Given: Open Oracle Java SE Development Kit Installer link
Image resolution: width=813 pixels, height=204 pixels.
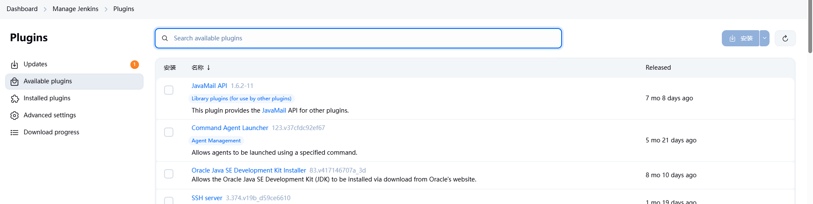Looking at the screenshot, I should point(249,170).
